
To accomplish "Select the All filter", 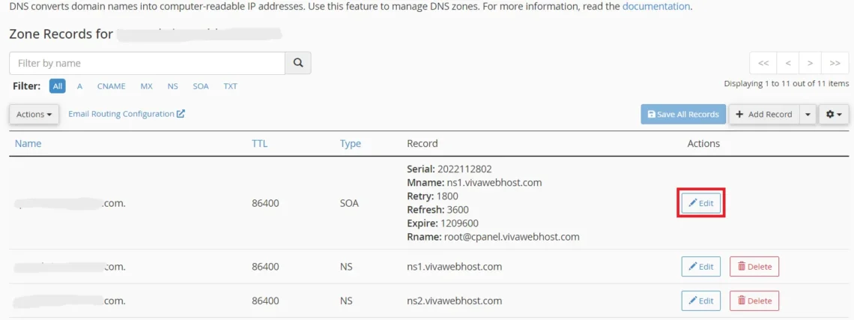I will click(x=58, y=86).
